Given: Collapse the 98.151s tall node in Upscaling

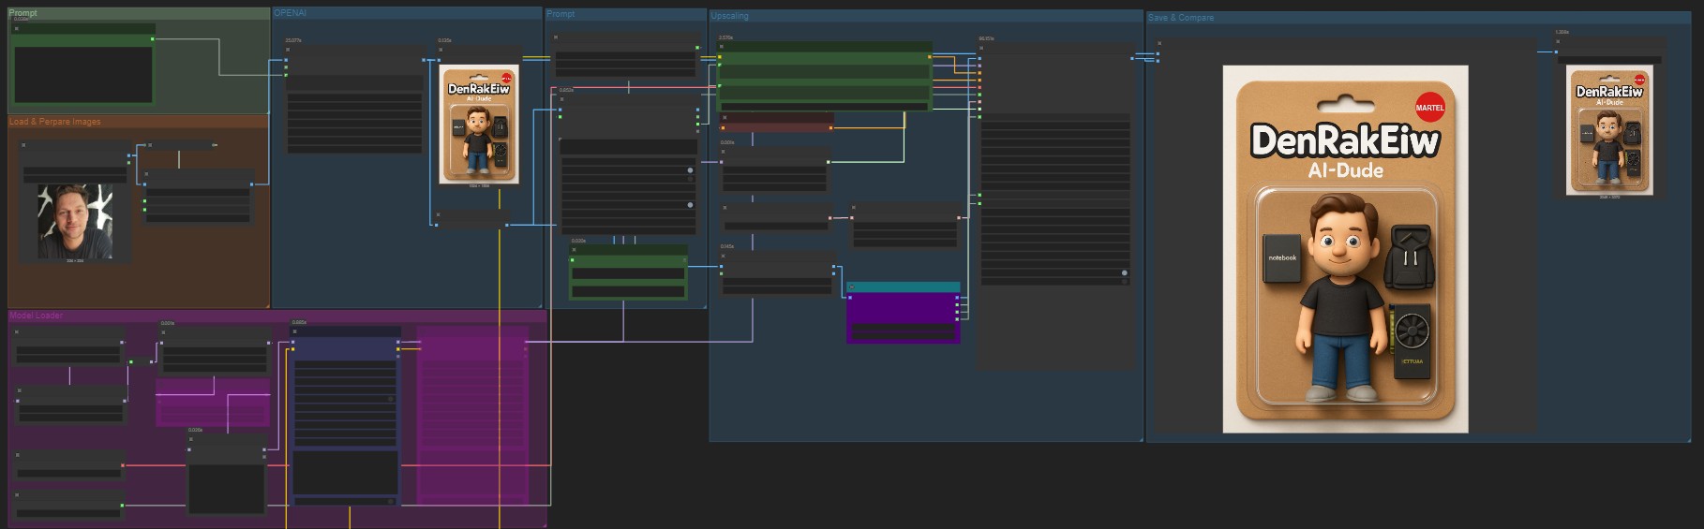Looking at the screenshot, I should pos(981,47).
